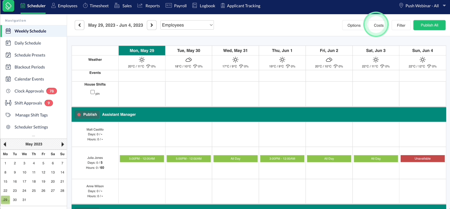Go to previous week with left arrow
The height and width of the screenshot is (209, 450).
(79, 25)
